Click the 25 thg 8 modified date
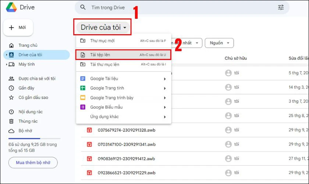The height and width of the screenshot is (184, 309). click(298, 116)
